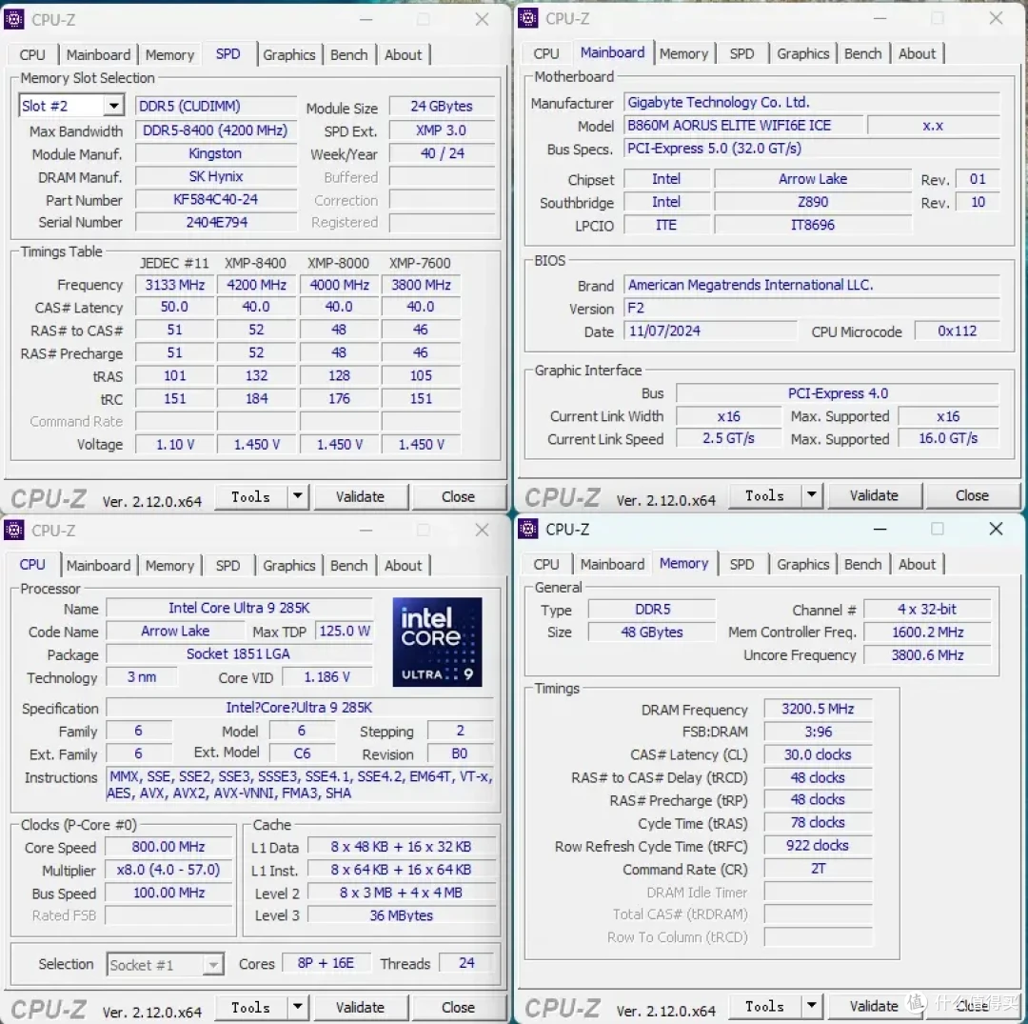Open Socket #1 selection dropdown in CPU window

click(213, 964)
